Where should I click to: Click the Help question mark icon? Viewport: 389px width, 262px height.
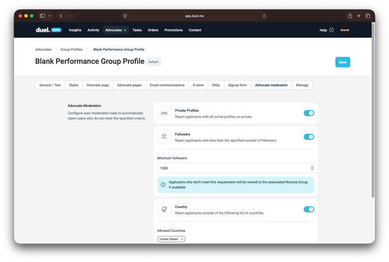[x=332, y=30]
